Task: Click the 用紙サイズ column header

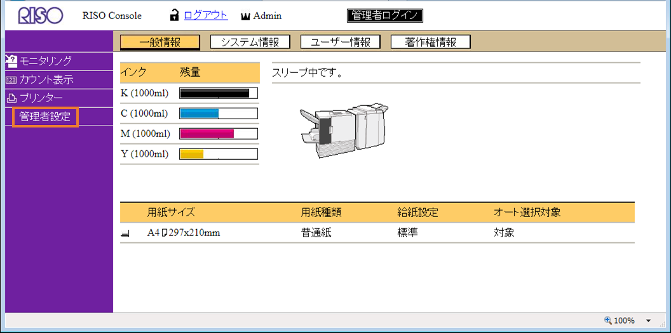Action: click(x=171, y=212)
